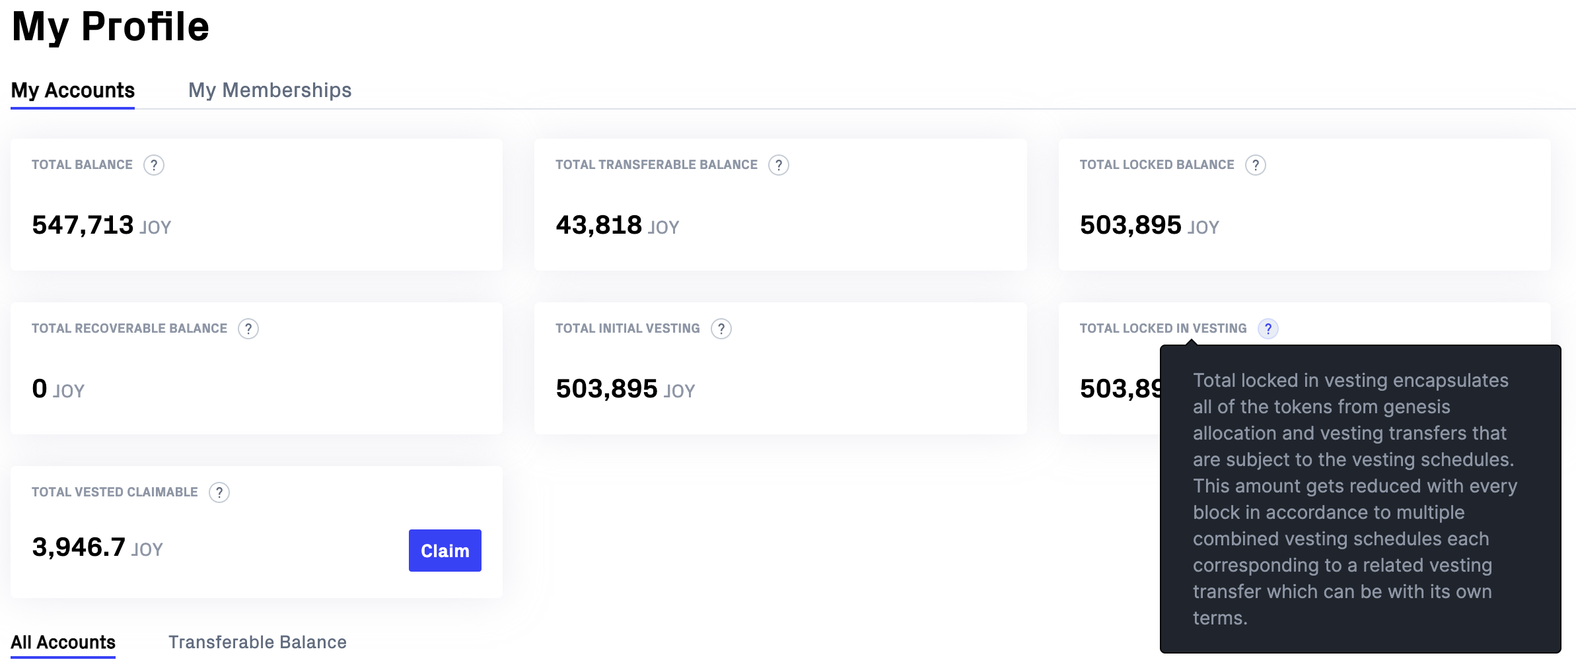
Task: Click the Total Recoverable Balance card
Action: pyautogui.click(x=256, y=368)
